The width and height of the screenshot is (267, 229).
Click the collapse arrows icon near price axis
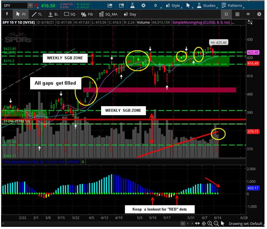(250, 22)
